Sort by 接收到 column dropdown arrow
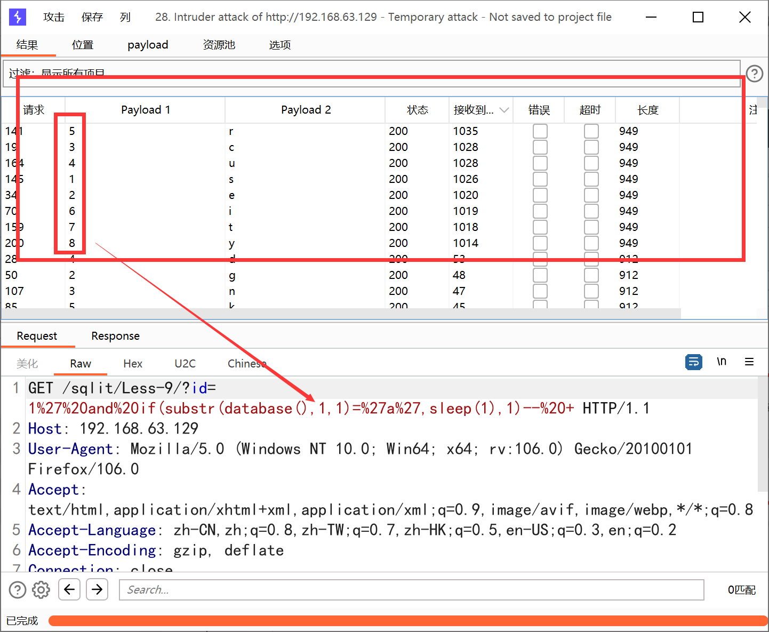The height and width of the screenshot is (632, 769). point(504,110)
